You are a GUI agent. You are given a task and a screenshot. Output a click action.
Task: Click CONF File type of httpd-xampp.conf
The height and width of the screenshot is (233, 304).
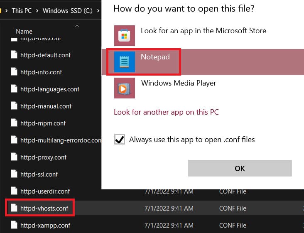coord(233,226)
